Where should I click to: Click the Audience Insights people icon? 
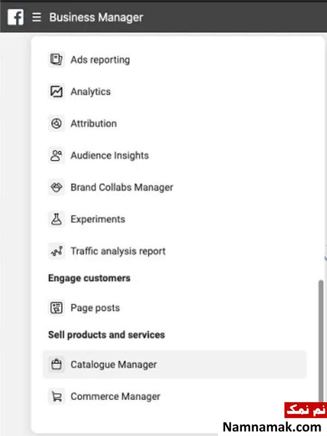(56, 155)
